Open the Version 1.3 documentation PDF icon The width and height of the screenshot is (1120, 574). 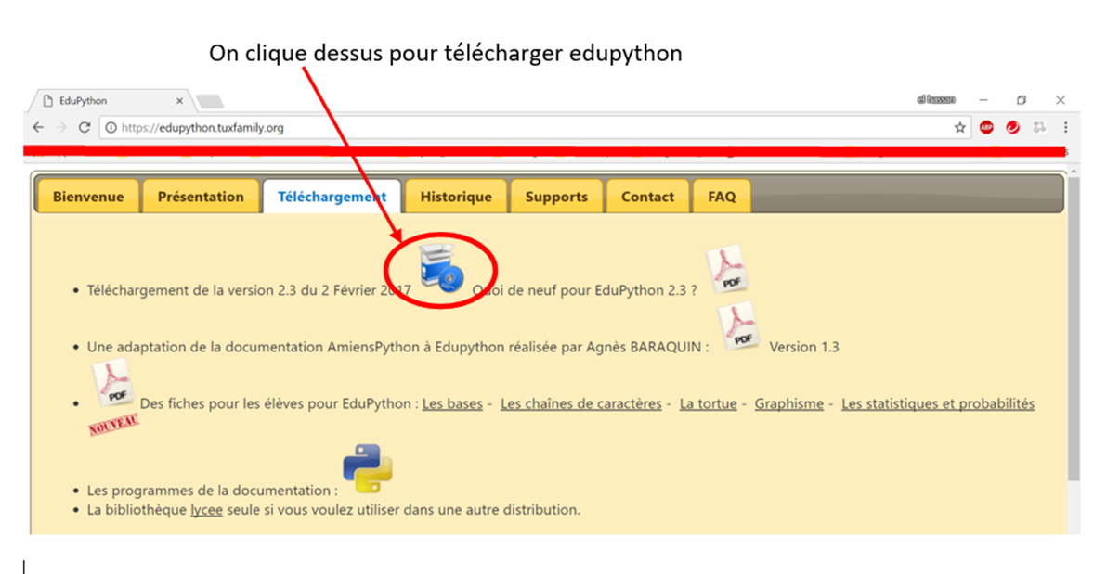(740, 326)
